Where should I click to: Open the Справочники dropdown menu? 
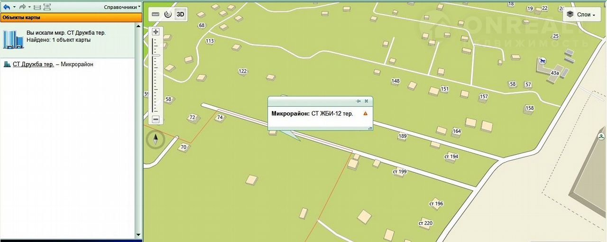coord(122,7)
